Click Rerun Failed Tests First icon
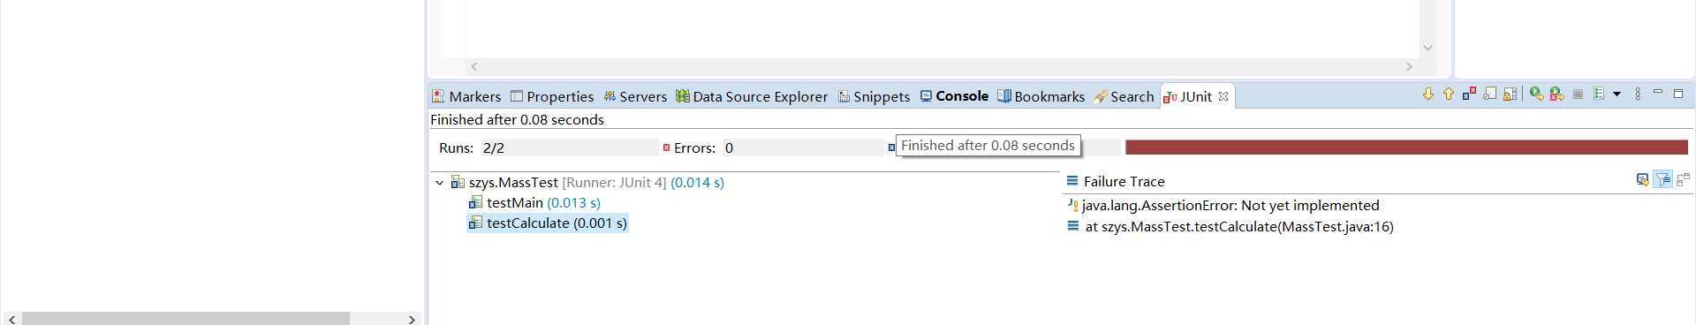This screenshot has width=1696, height=325. pyautogui.click(x=1557, y=94)
